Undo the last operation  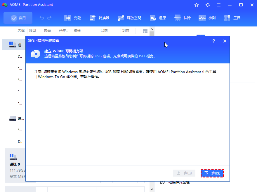(42, 18)
